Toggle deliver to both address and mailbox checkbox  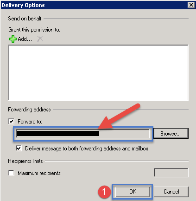(19, 149)
